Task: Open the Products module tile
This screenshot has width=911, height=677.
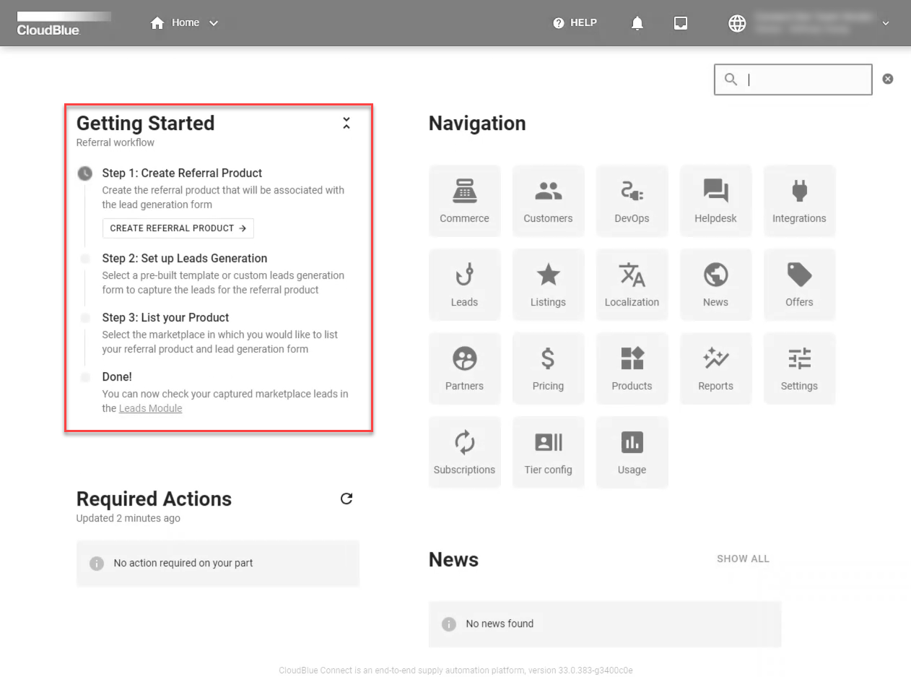Action: (x=632, y=368)
